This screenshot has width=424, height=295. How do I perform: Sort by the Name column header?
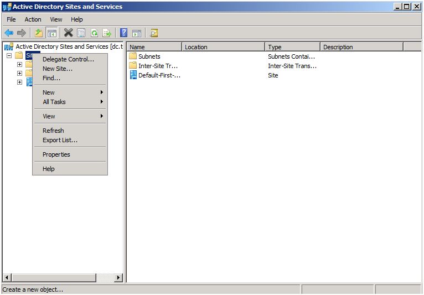[x=154, y=47]
